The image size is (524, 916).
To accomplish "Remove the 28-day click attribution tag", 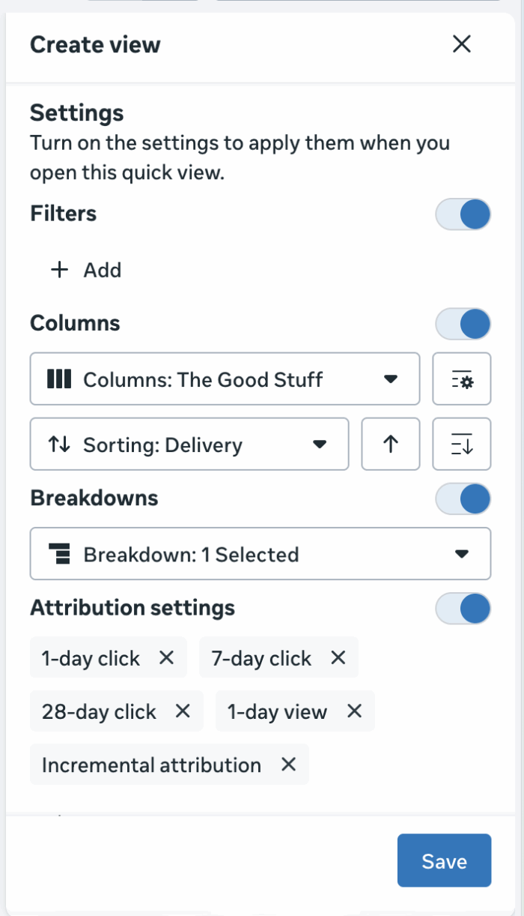I will click(x=183, y=711).
